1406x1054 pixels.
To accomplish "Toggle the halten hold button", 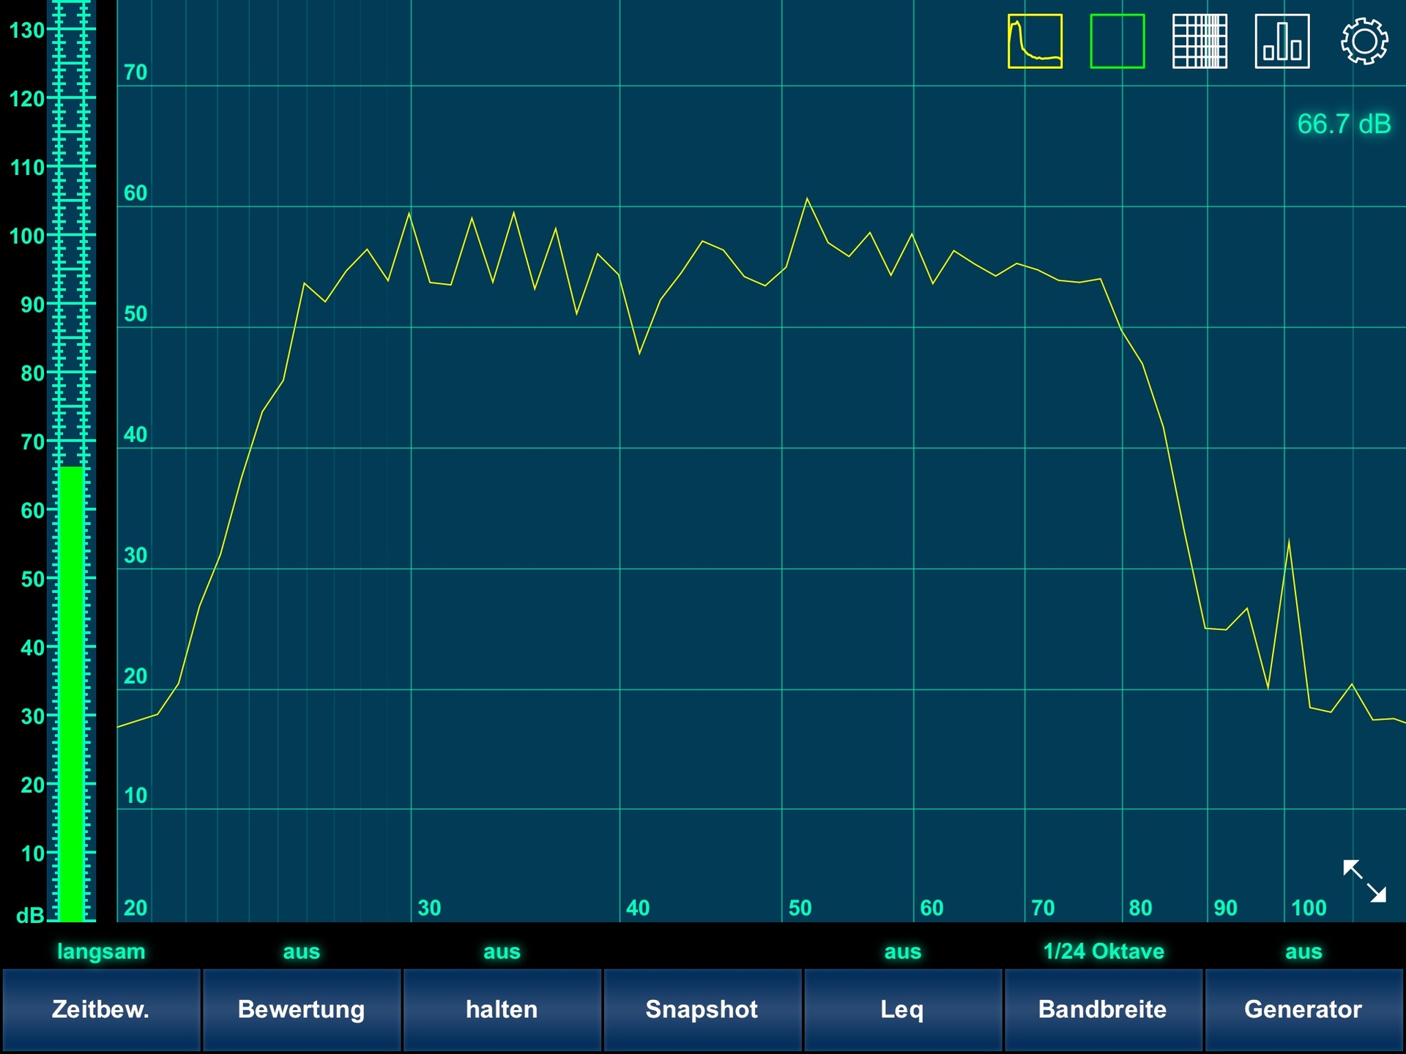I will pyautogui.click(x=502, y=1009).
